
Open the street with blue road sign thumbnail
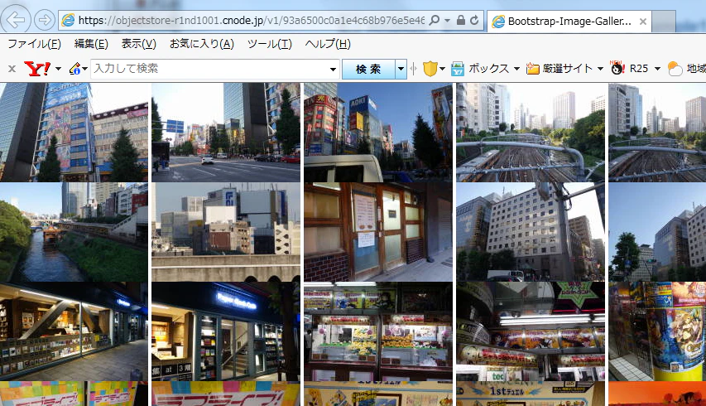[226, 133]
